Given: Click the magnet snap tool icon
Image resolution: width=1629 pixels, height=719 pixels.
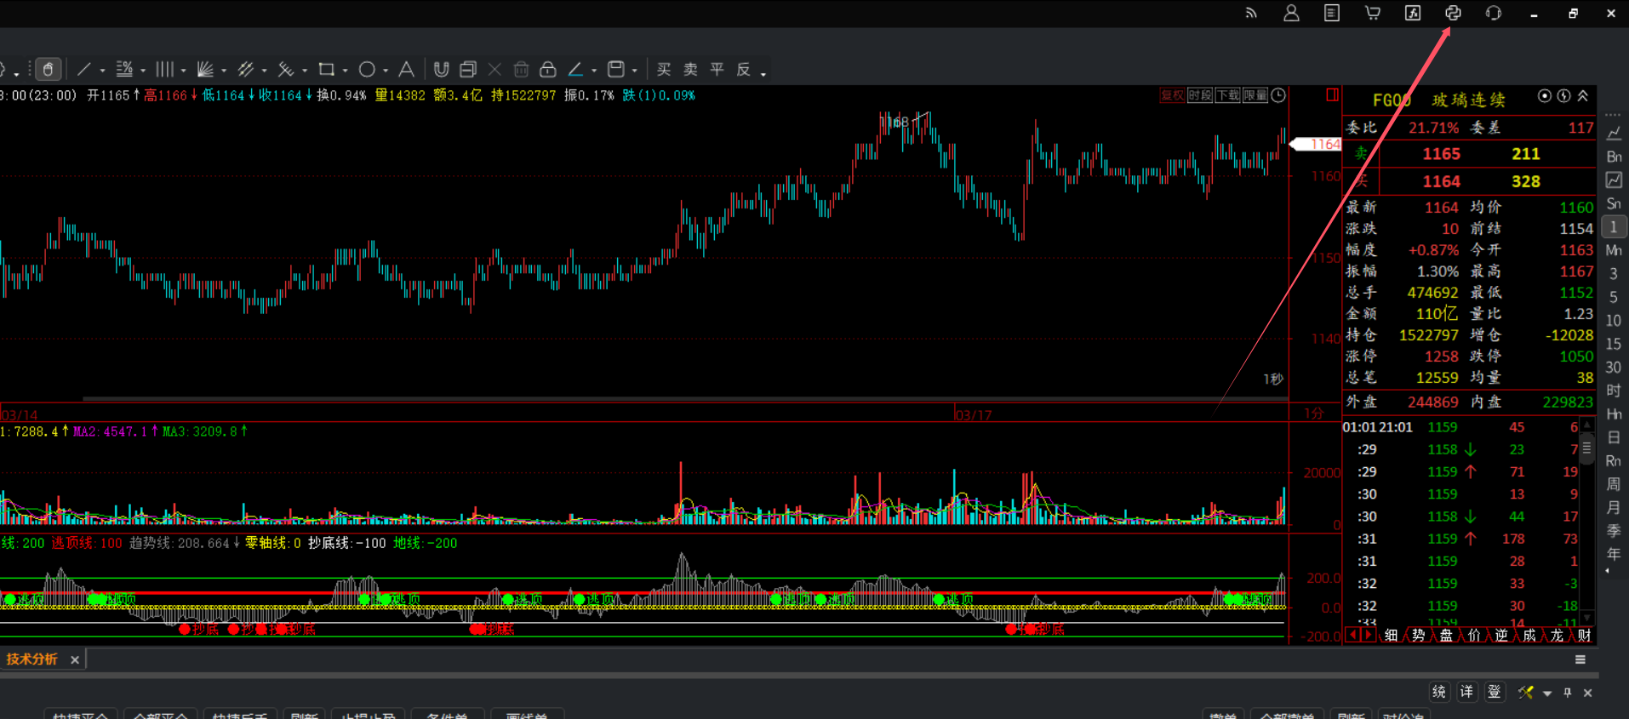Looking at the screenshot, I should (x=441, y=70).
